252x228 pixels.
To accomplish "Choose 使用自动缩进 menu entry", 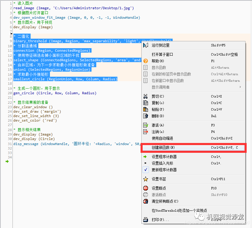I will [x=193, y=138].
